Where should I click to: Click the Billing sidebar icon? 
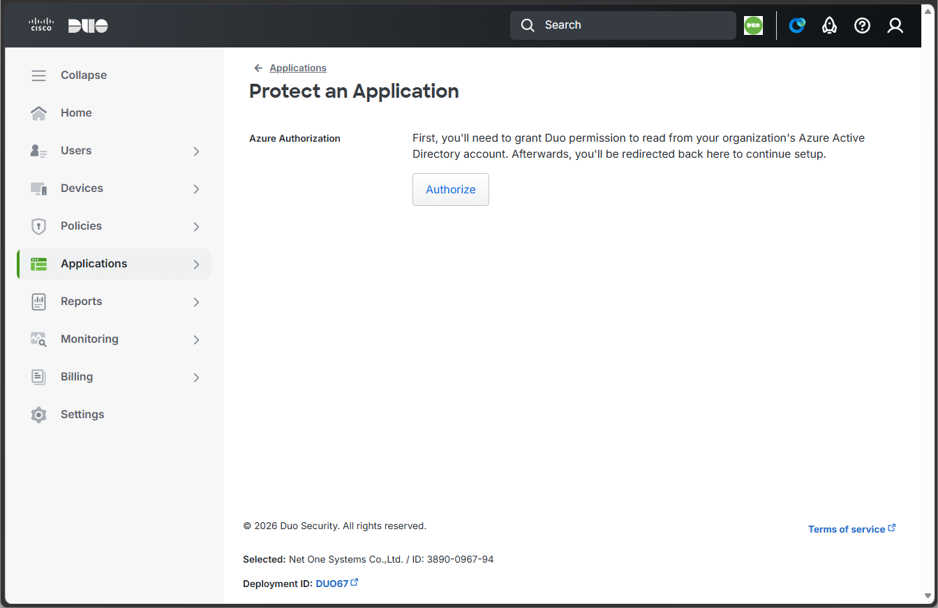pyautogui.click(x=39, y=377)
